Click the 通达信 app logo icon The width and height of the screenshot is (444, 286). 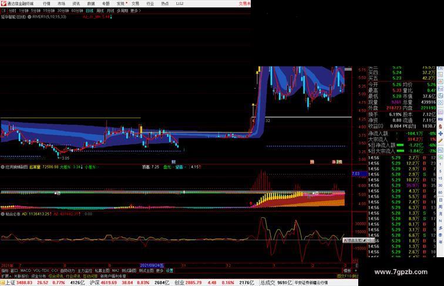click(4, 4)
